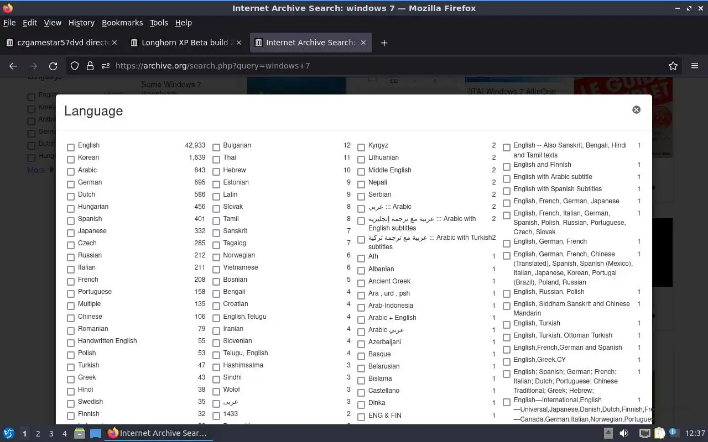Open the Help menu

[x=183, y=23]
